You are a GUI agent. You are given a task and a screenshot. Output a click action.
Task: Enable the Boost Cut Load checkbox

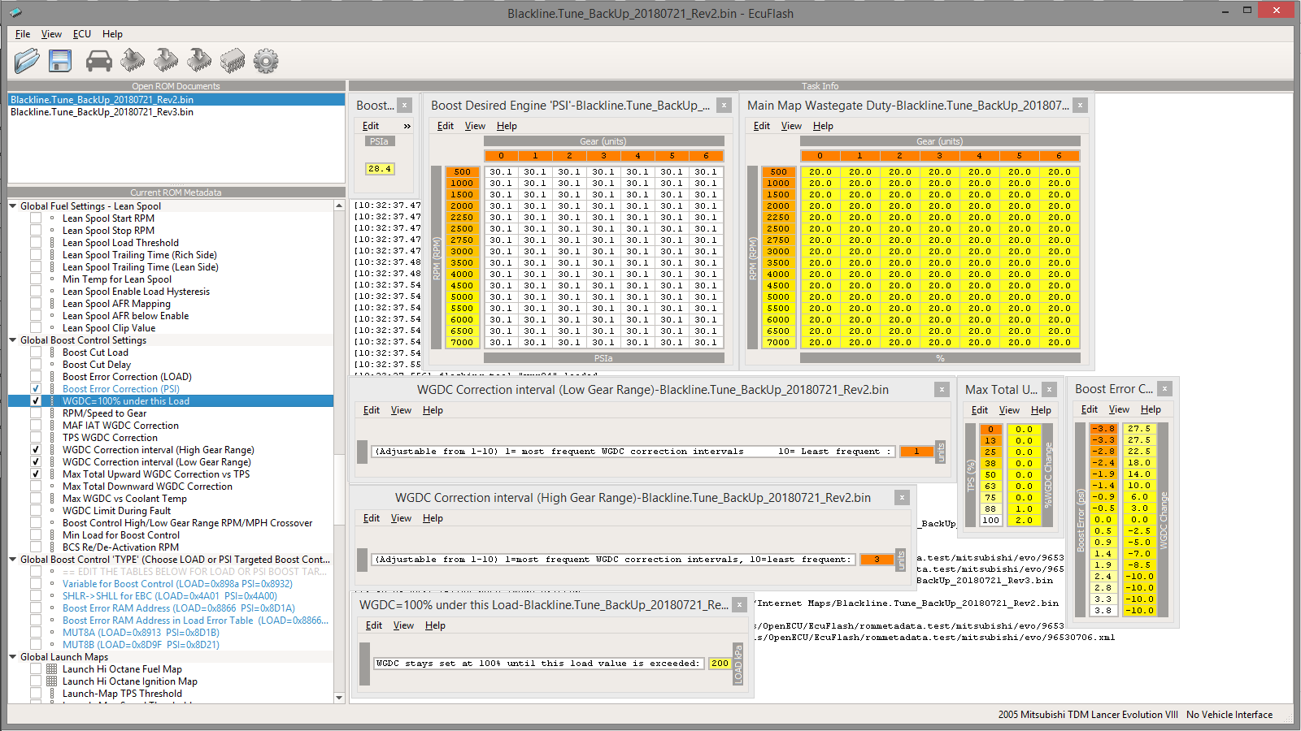36,353
